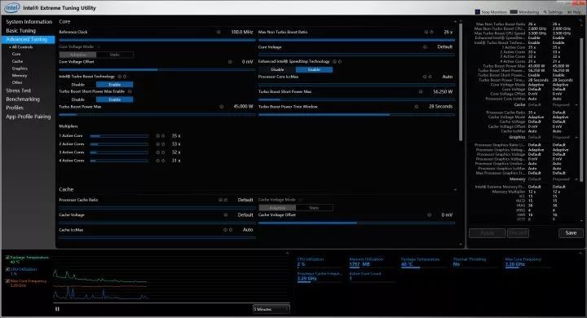The image size is (587, 318).
Task: Select Benchmarking in the sidebar
Action: click(23, 99)
